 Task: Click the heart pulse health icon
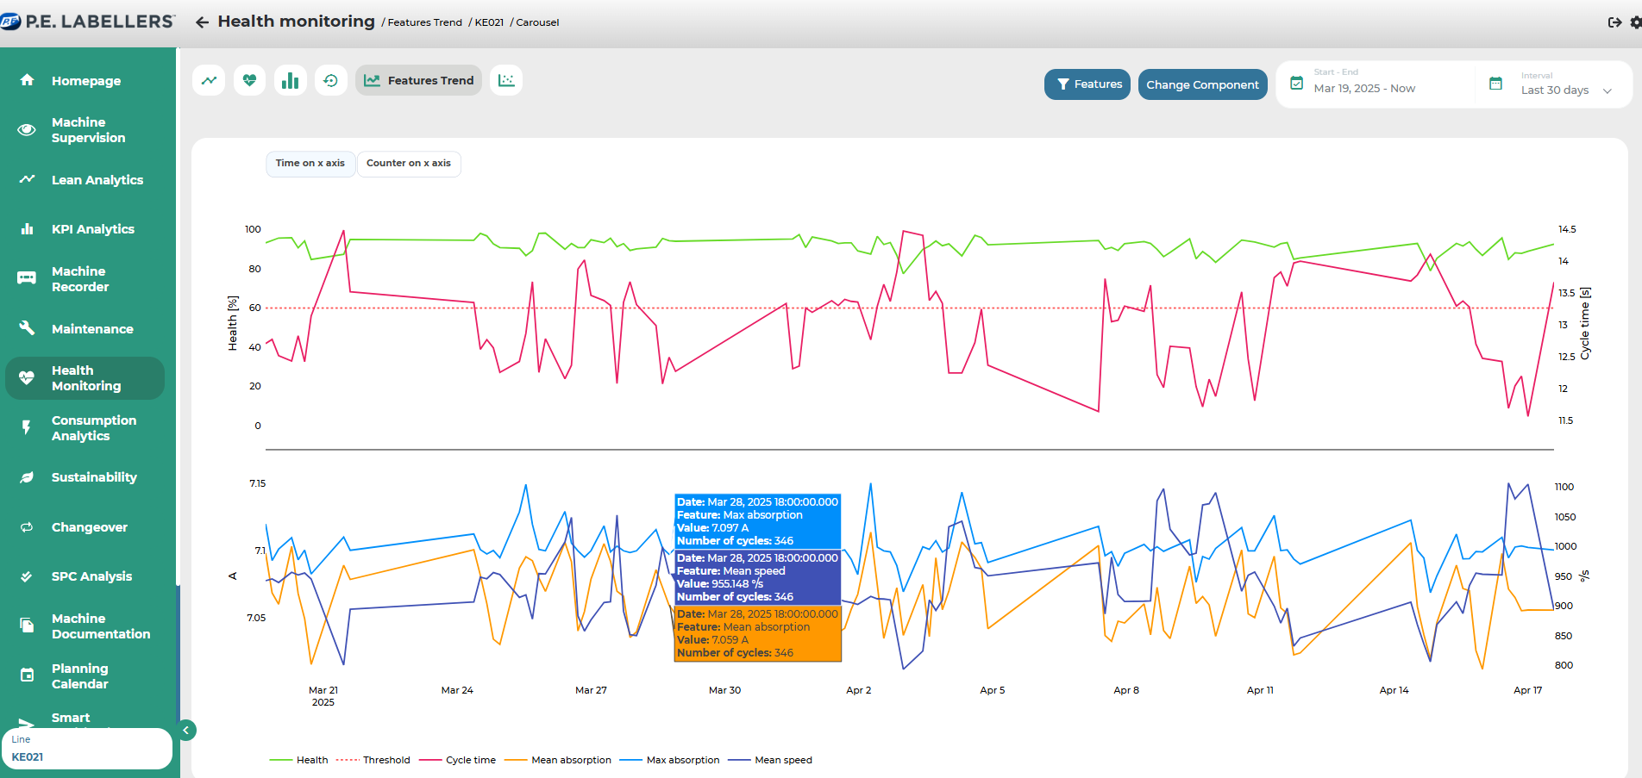[x=249, y=80]
